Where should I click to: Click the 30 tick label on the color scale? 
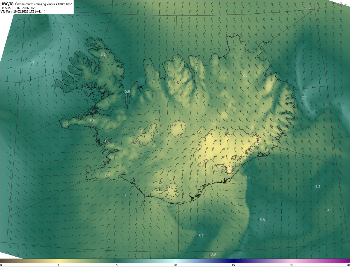point(291,265)
